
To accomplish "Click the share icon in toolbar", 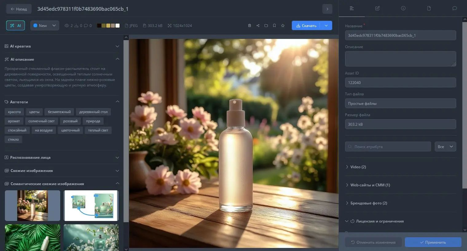I will click(x=258, y=26).
